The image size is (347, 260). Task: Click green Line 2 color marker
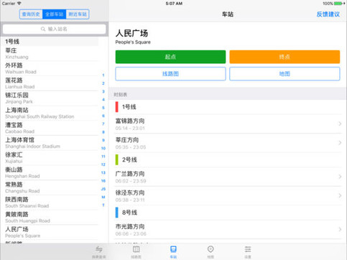coord(117,159)
